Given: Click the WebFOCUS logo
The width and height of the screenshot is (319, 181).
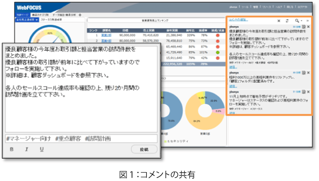Looking at the screenshot, I should point(29,8).
